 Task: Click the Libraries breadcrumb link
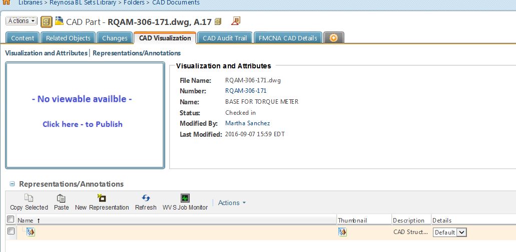point(30,2)
